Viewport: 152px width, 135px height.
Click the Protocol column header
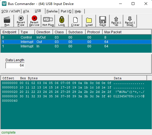point(94,32)
